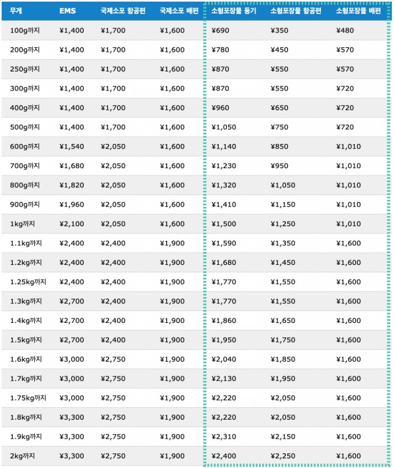Click the ¥2,310 price in 1.9kg row
Screen dimensions: 394x468
tap(223, 436)
